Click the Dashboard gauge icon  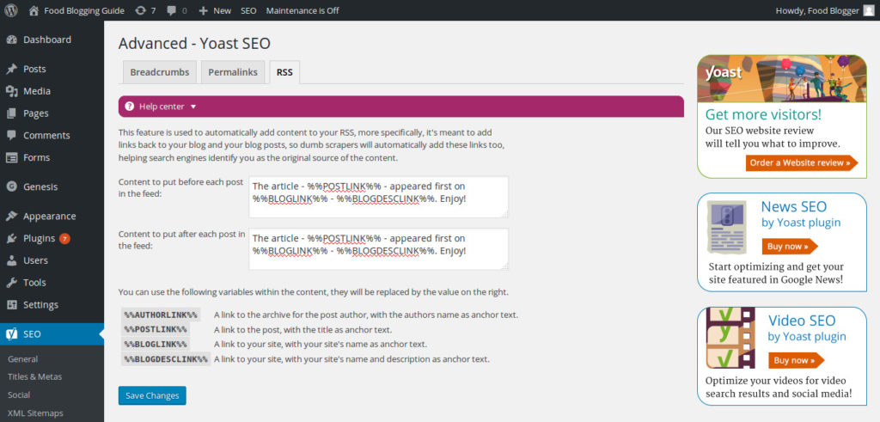(12, 40)
